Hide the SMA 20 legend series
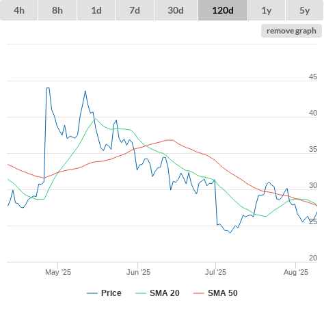324x311 pixels. (157, 293)
